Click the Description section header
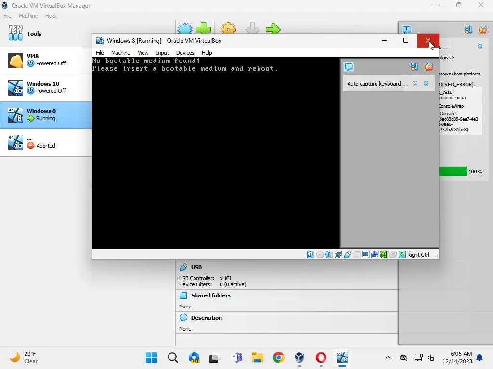Image resolution: width=493 pixels, height=369 pixels. click(x=206, y=318)
